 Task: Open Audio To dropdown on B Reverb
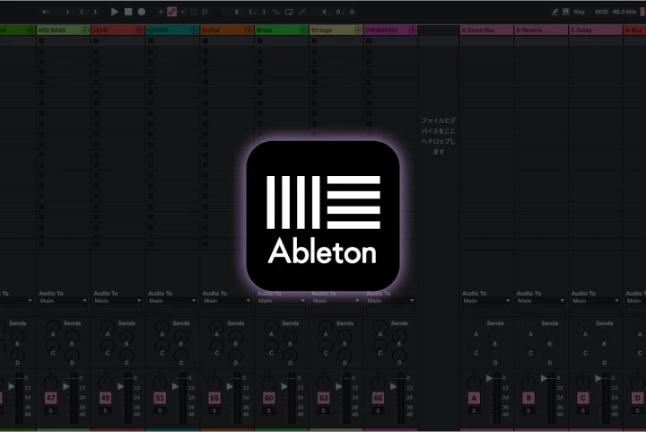(x=541, y=301)
